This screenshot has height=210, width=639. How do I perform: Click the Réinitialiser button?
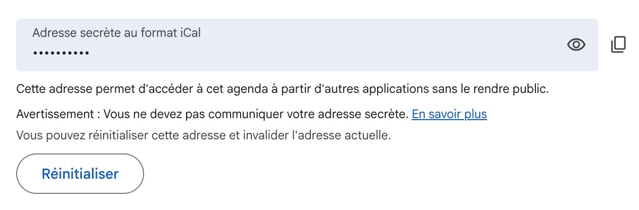pyautogui.click(x=80, y=174)
